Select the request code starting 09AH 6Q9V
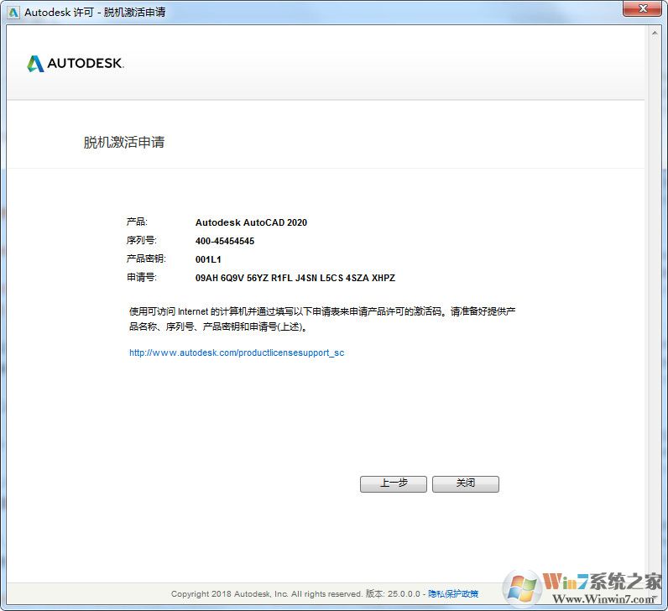Viewport: 668px width, 611px height. pos(295,279)
